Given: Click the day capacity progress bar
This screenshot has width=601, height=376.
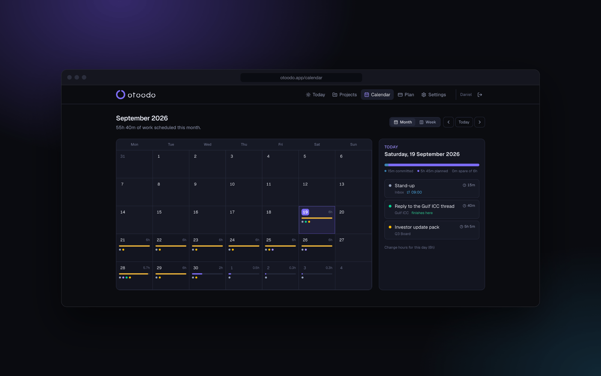Looking at the screenshot, I should (432, 165).
